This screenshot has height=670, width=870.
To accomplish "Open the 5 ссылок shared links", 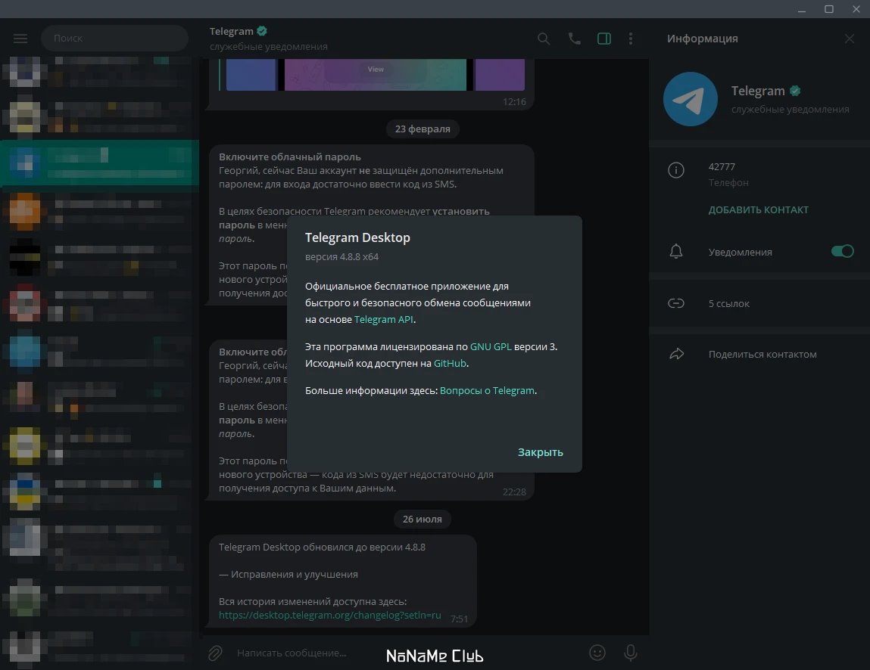I will (728, 304).
